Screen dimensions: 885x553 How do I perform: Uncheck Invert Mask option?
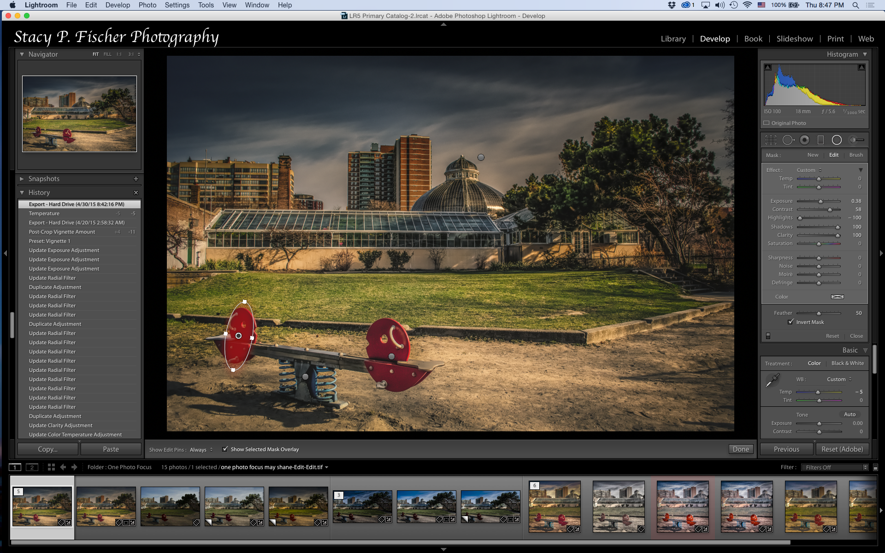click(791, 322)
